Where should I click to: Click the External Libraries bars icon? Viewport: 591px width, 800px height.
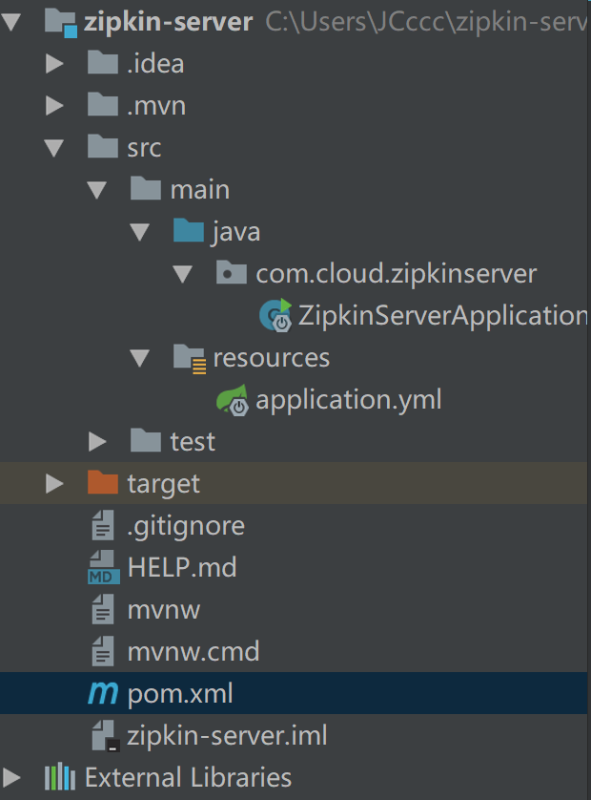[x=60, y=777]
